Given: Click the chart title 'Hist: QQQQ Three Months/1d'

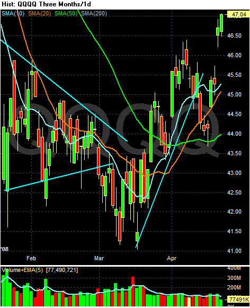Looking at the screenshot, I should point(47,4).
